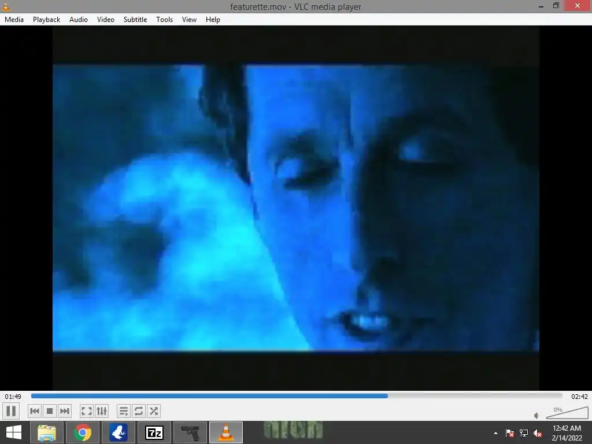Toggle the playlist view
The height and width of the screenshot is (444, 592).
(124, 411)
